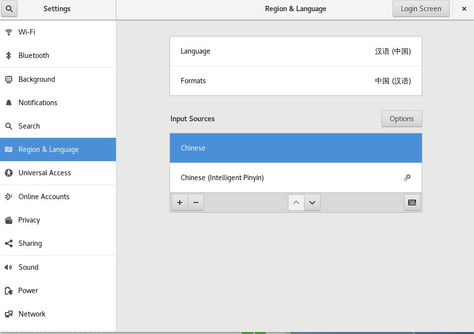Go to Bluetooth settings
This screenshot has width=474, height=334.
click(58, 56)
